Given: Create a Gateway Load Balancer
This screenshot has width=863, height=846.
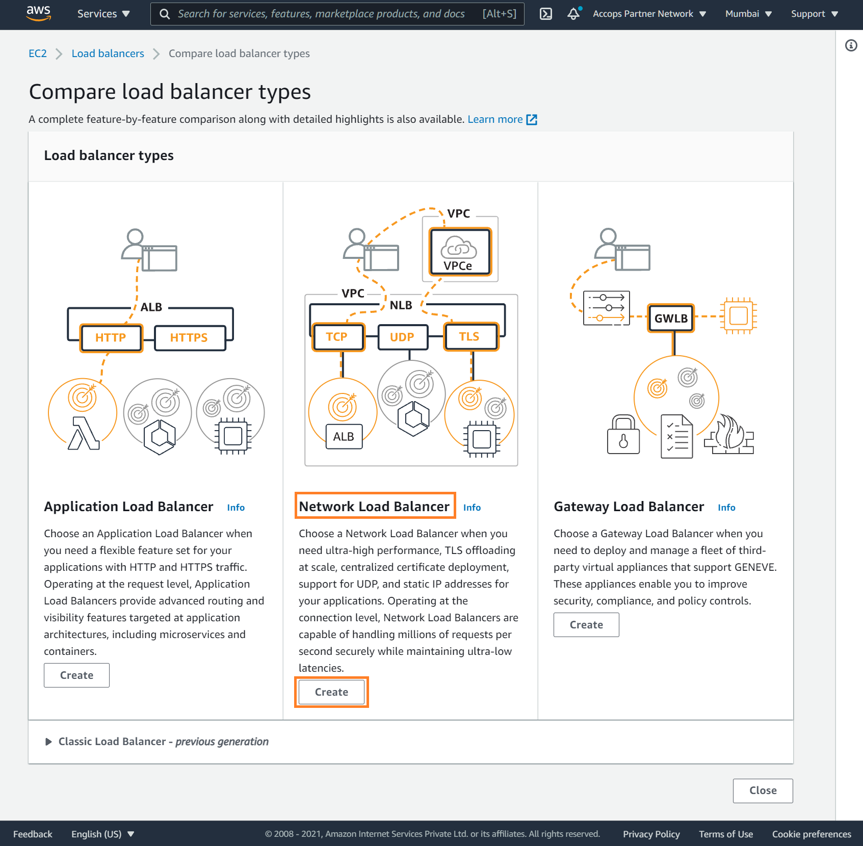Looking at the screenshot, I should pyautogui.click(x=586, y=625).
